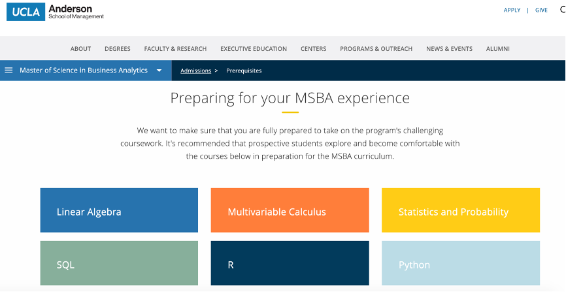Image resolution: width=566 pixels, height=292 pixels.
Task: Select Programs & Outreach
Action: (376, 49)
